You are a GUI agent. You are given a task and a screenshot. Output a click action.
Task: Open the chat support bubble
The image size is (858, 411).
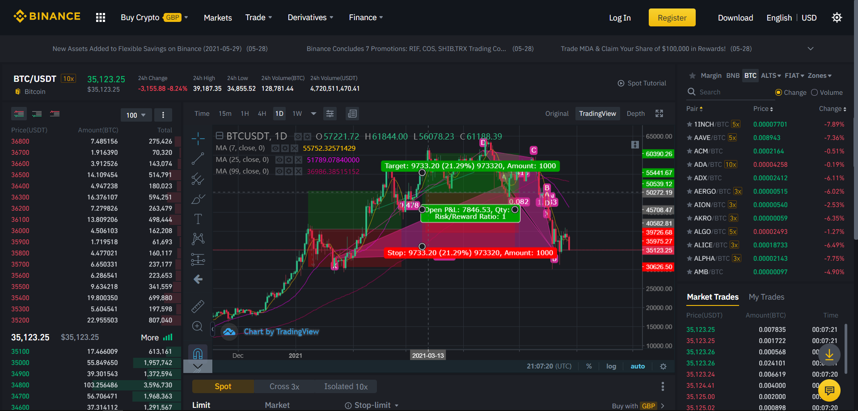tap(829, 390)
